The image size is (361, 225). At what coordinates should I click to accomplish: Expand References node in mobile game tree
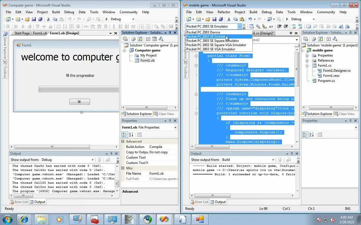(307, 60)
